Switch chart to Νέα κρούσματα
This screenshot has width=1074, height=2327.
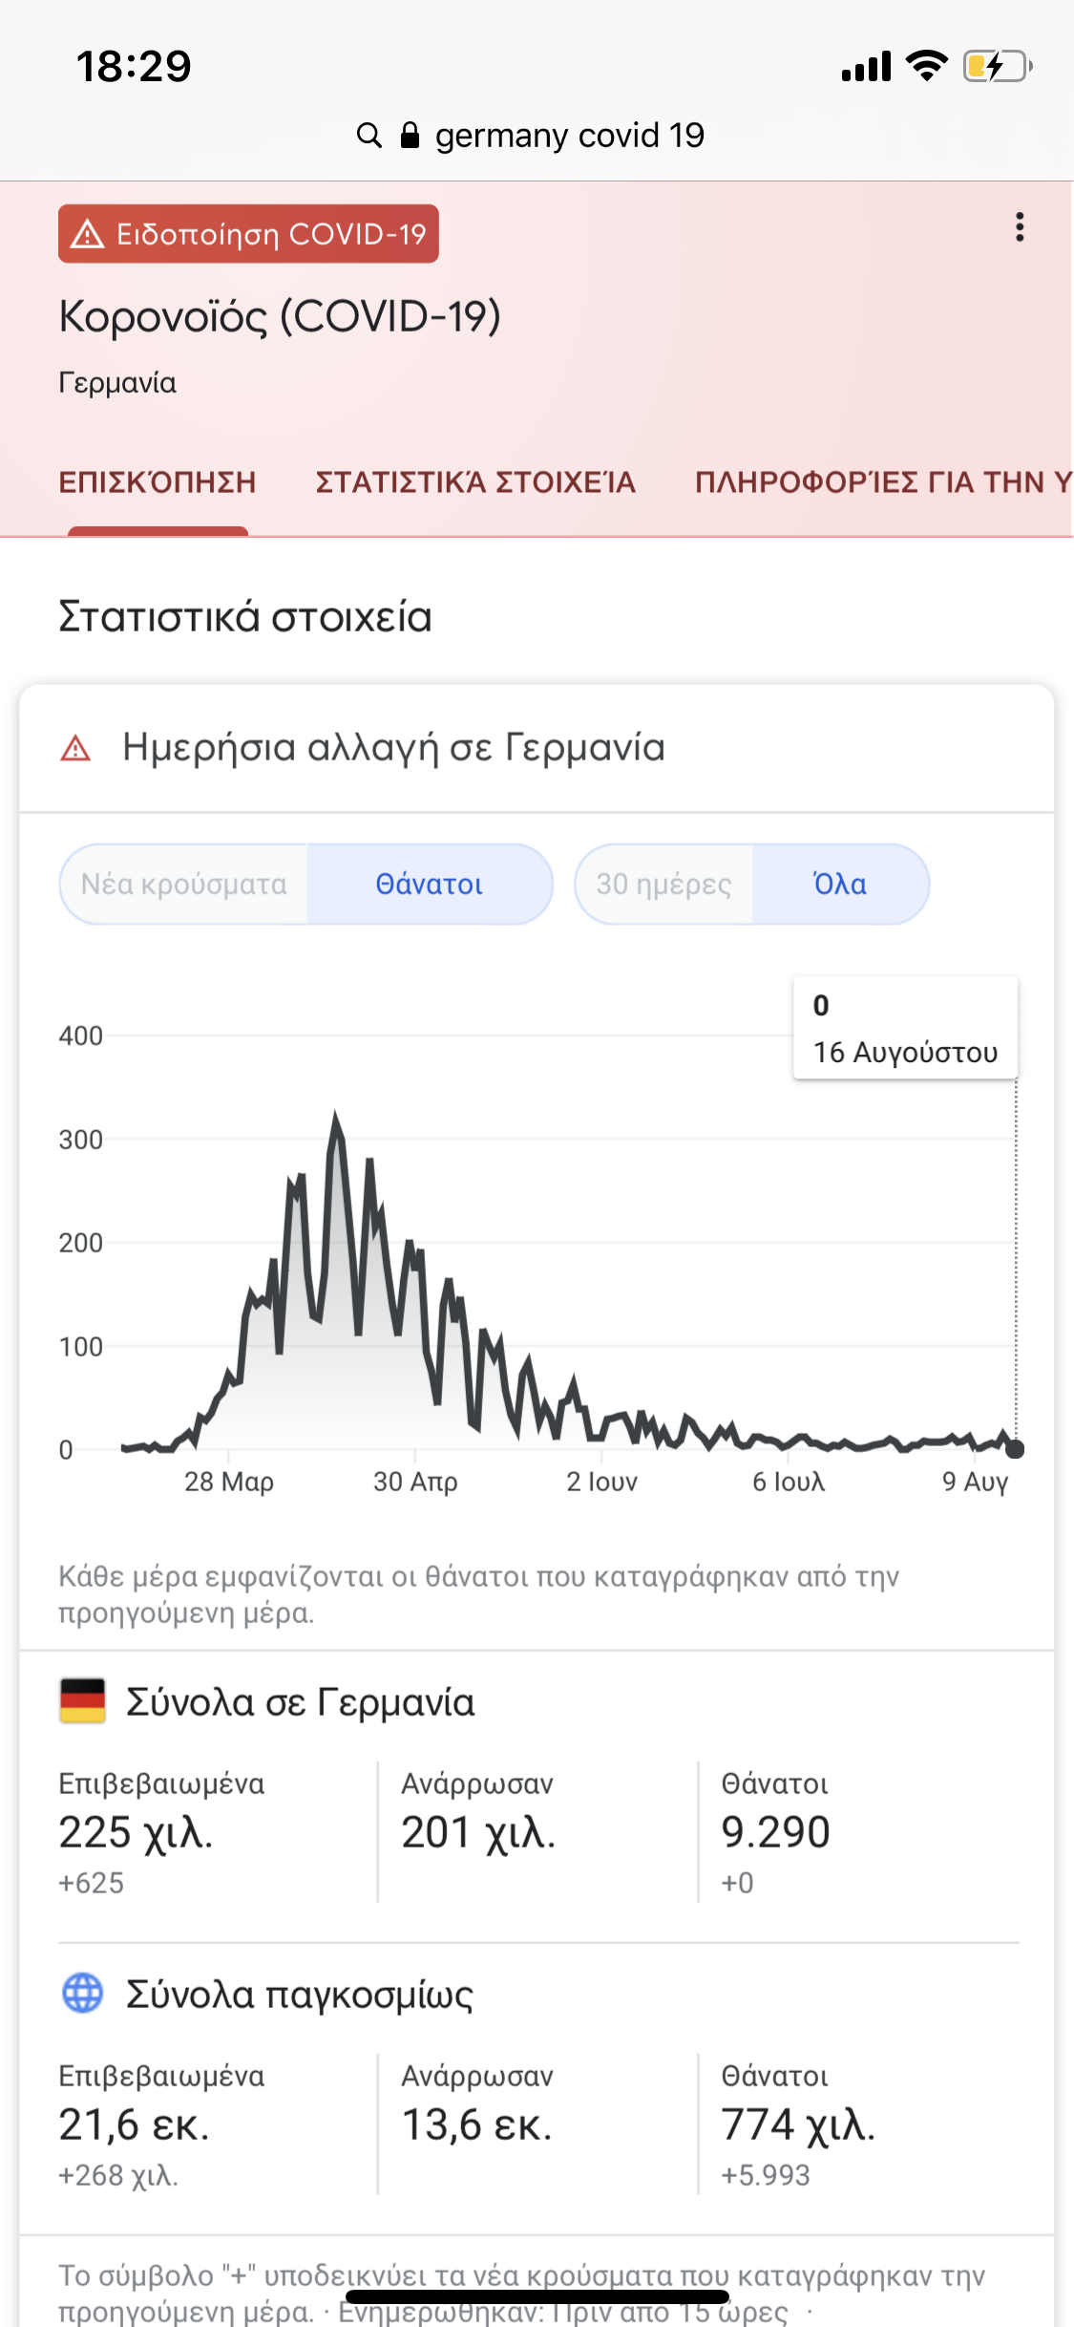(184, 885)
